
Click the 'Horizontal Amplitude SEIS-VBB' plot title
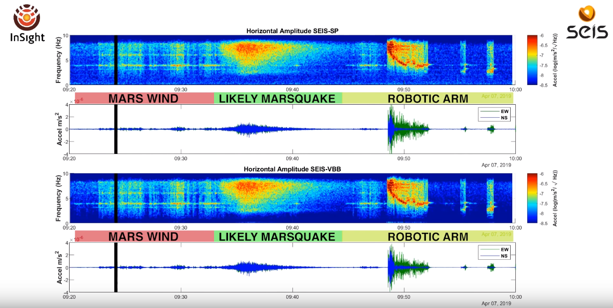point(292,170)
